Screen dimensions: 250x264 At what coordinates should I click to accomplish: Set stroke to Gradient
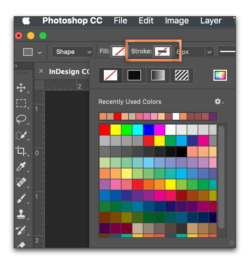[158, 75]
